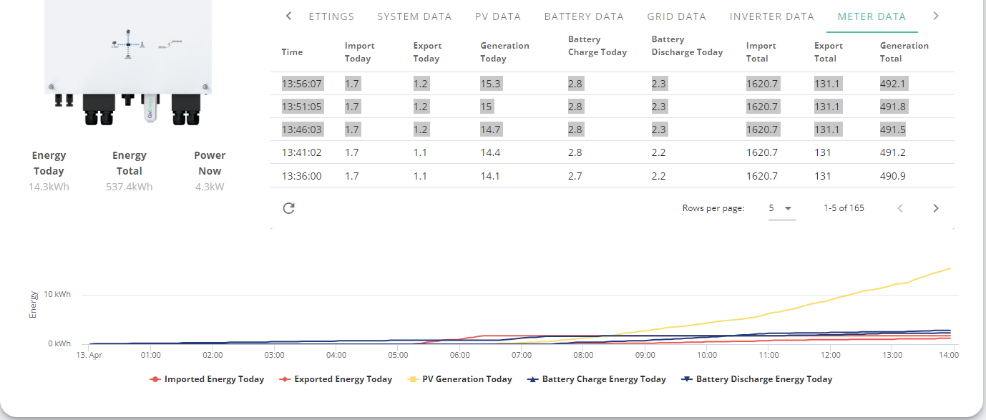Open the INVERTER DATA tab
Viewport: 986px width, 420px height.
click(x=772, y=16)
